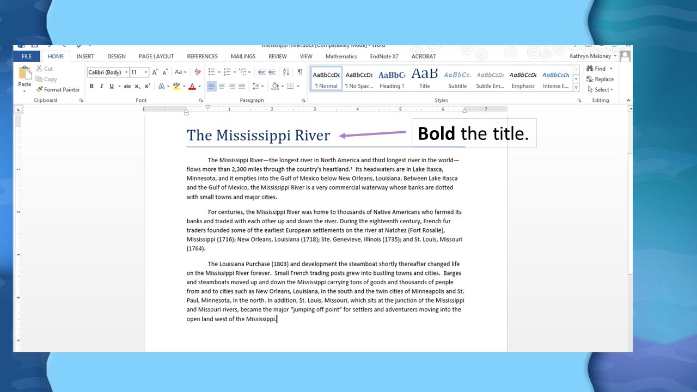Viewport: 697px width, 392px height.
Task: Open the font name dropdown
Action: click(x=126, y=72)
